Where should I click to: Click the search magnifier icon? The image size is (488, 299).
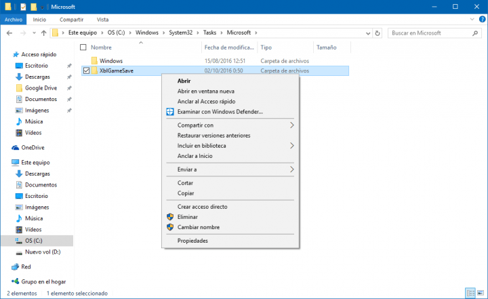(475, 33)
